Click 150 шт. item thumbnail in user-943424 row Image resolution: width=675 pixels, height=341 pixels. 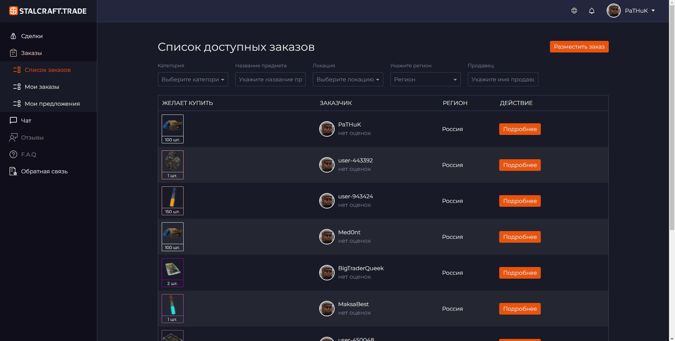pos(173,201)
